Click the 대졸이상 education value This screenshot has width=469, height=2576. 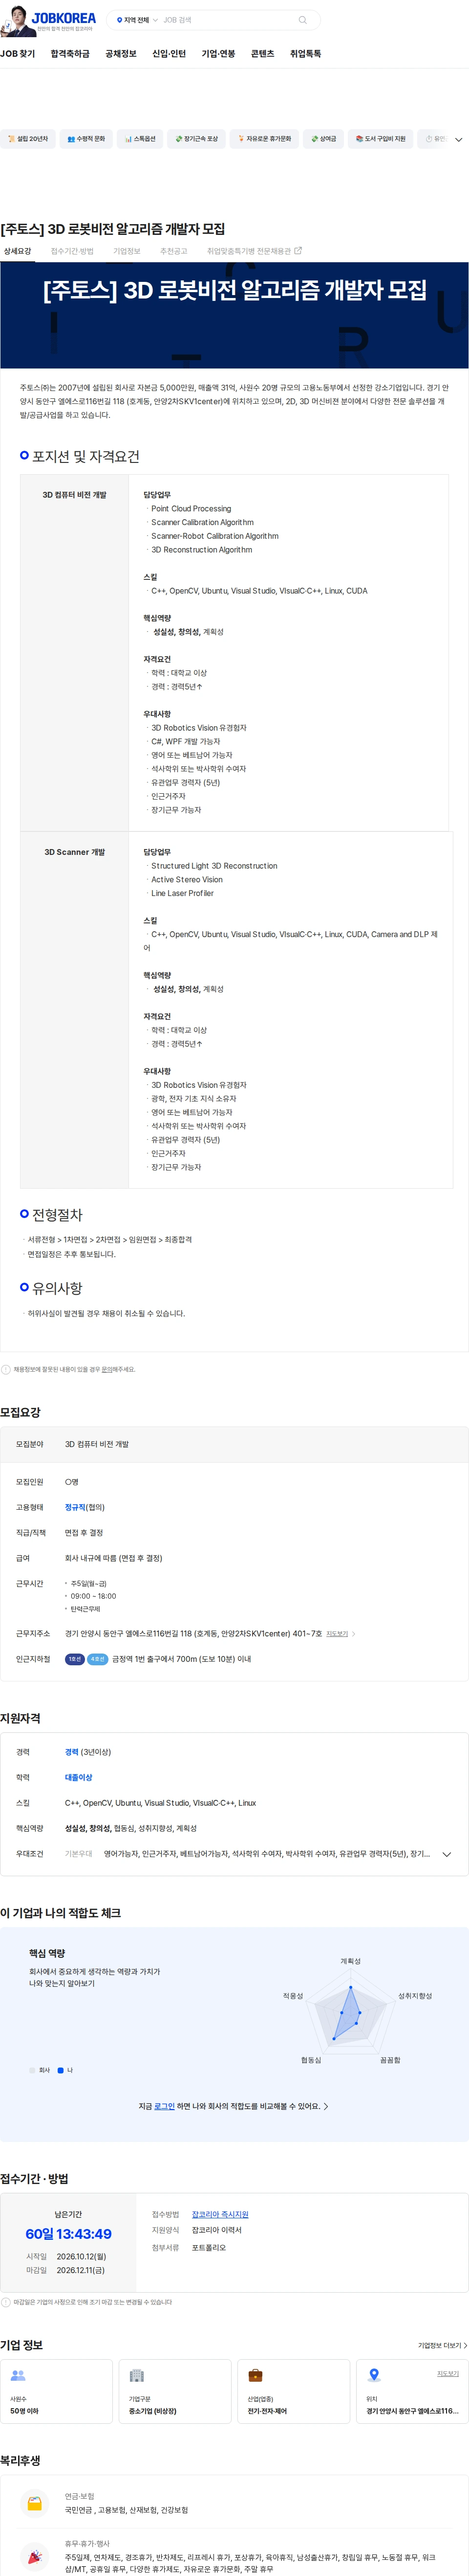pyautogui.click(x=79, y=1777)
